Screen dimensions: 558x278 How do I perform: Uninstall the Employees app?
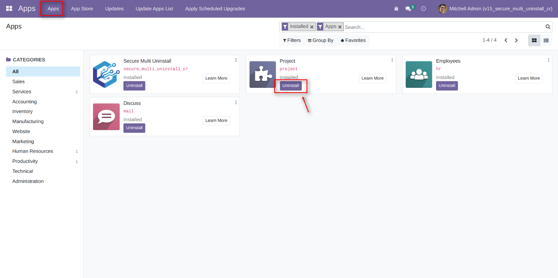447,85
